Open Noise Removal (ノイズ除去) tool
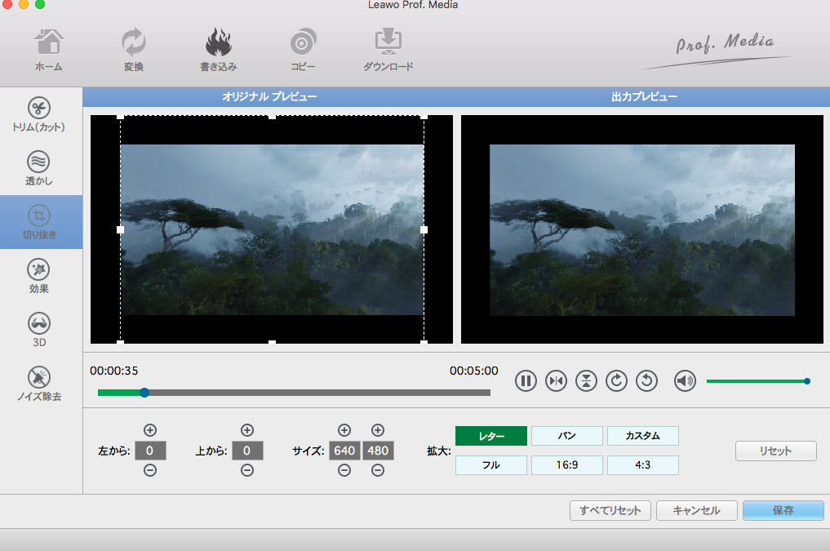The height and width of the screenshot is (551, 830). [39, 376]
